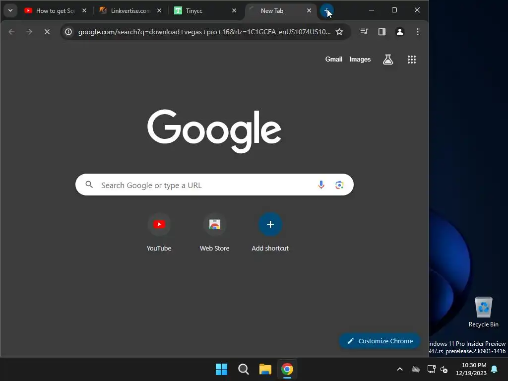Viewport: 508px width, 381px height.
Task: Open a new tab with plus button
Action: pyautogui.click(x=326, y=11)
